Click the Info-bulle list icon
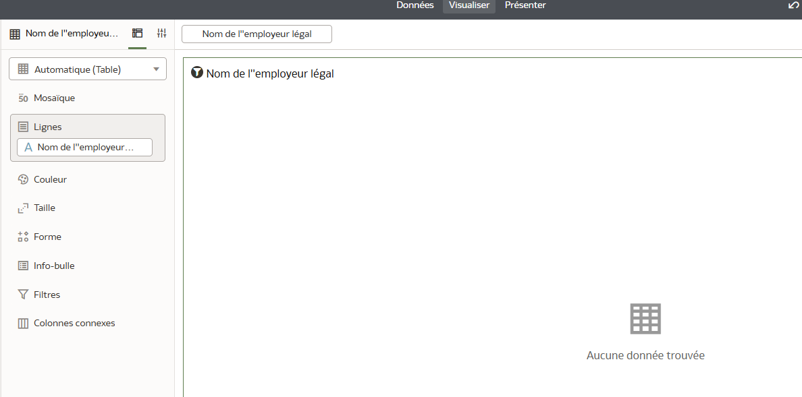 23,266
